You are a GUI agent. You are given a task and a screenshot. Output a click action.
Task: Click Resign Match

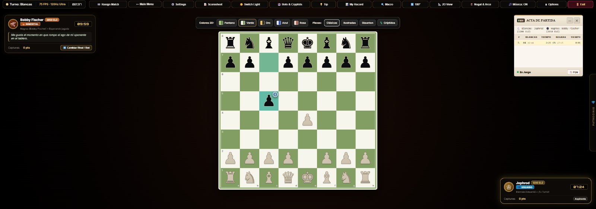[x=108, y=4]
